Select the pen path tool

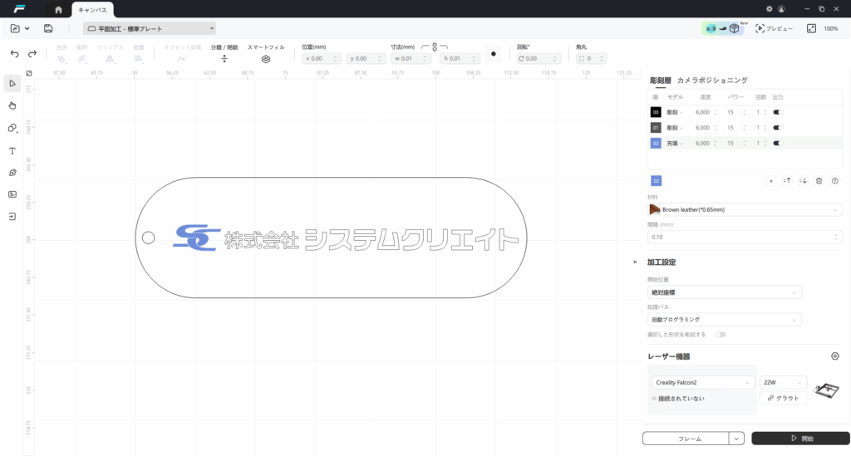12,173
